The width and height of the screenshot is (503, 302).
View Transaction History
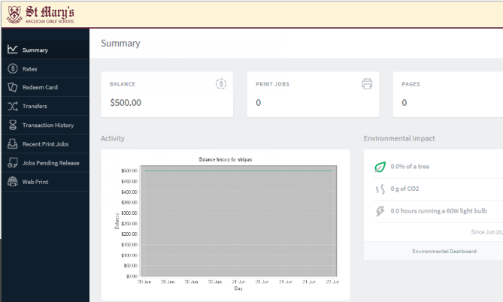[x=46, y=125]
